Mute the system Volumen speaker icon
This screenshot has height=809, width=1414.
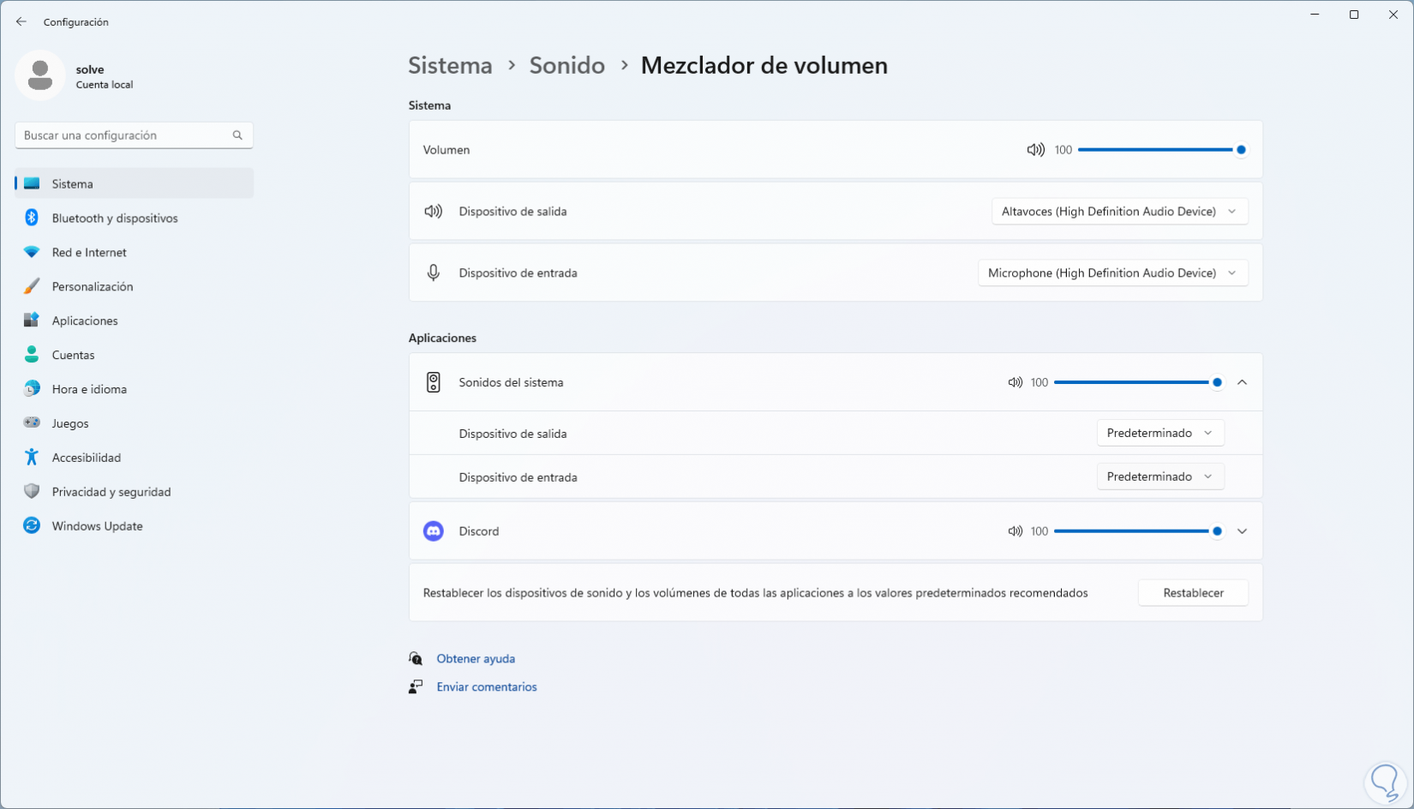(x=1035, y=150)
